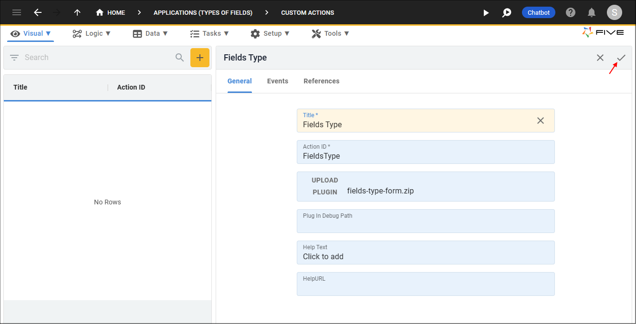Click the yellow plus add button
Image resolution: width=636 pixels, height=324 pixels.
[200, 58]
